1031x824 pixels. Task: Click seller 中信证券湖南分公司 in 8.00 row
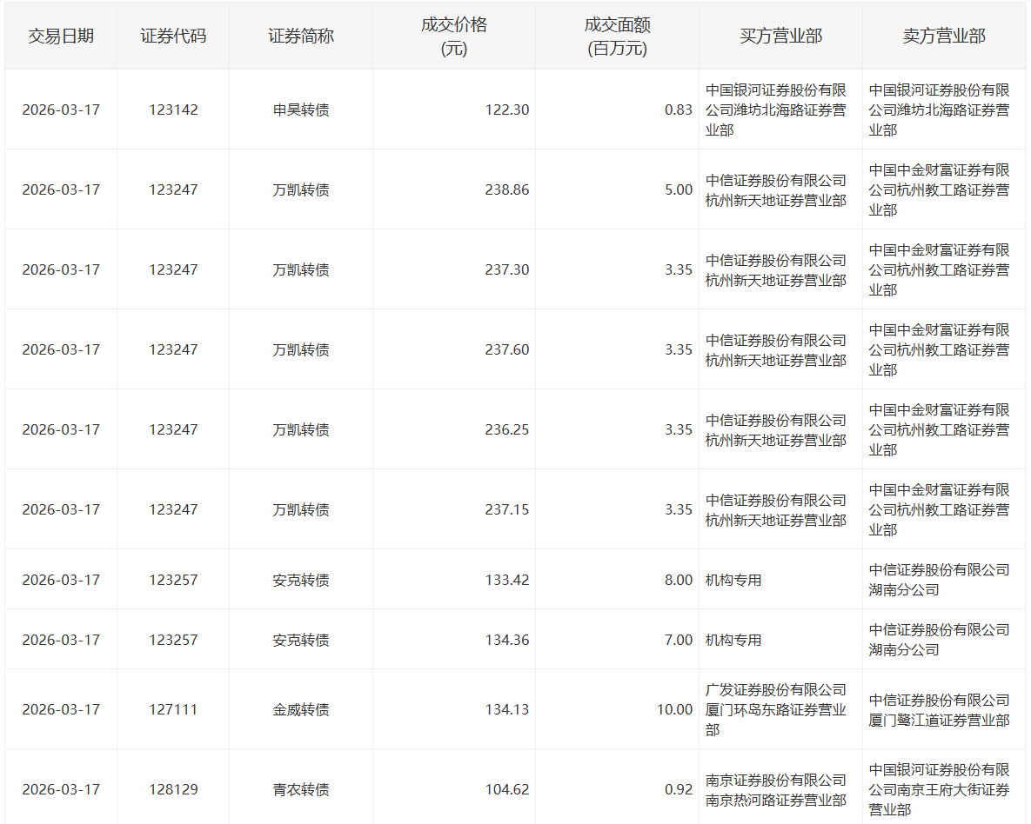point(939,580)
